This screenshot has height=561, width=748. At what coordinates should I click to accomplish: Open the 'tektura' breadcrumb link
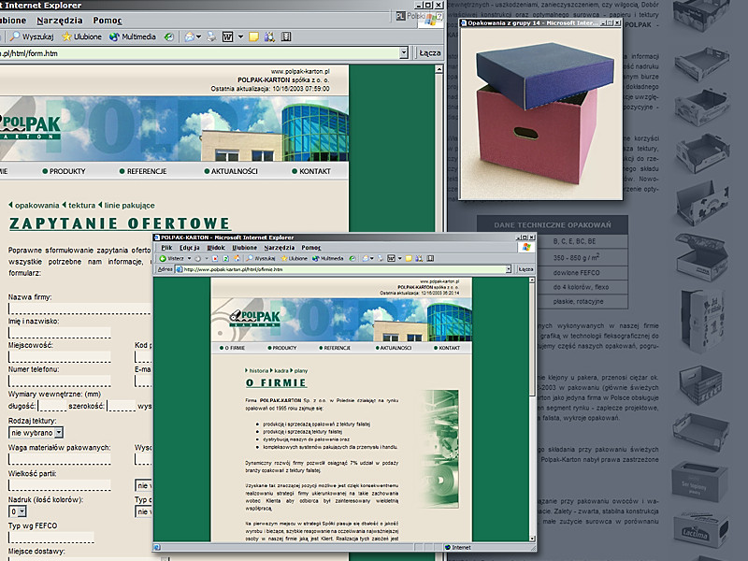point(81,205)
